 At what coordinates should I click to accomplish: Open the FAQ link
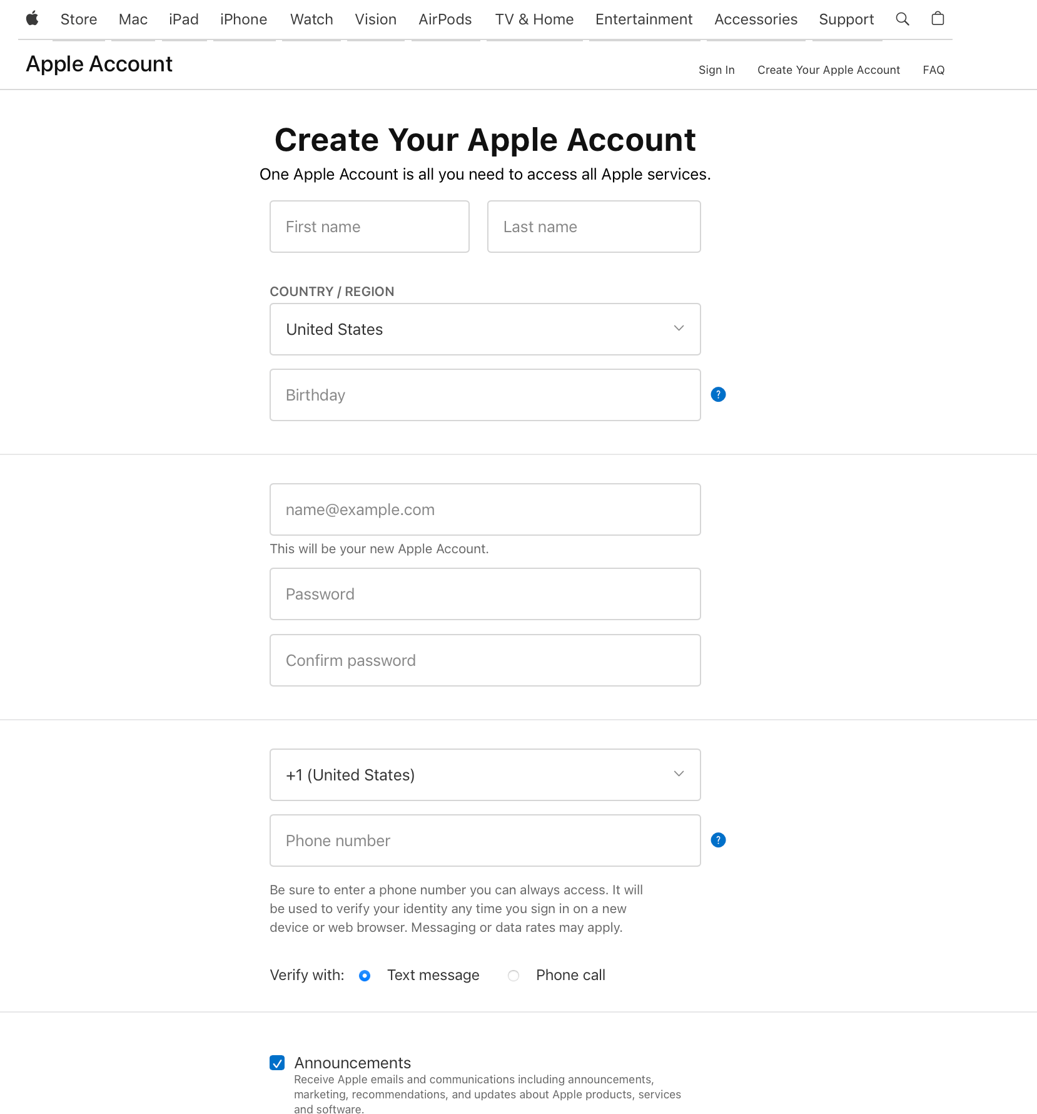tap(934, 70)
